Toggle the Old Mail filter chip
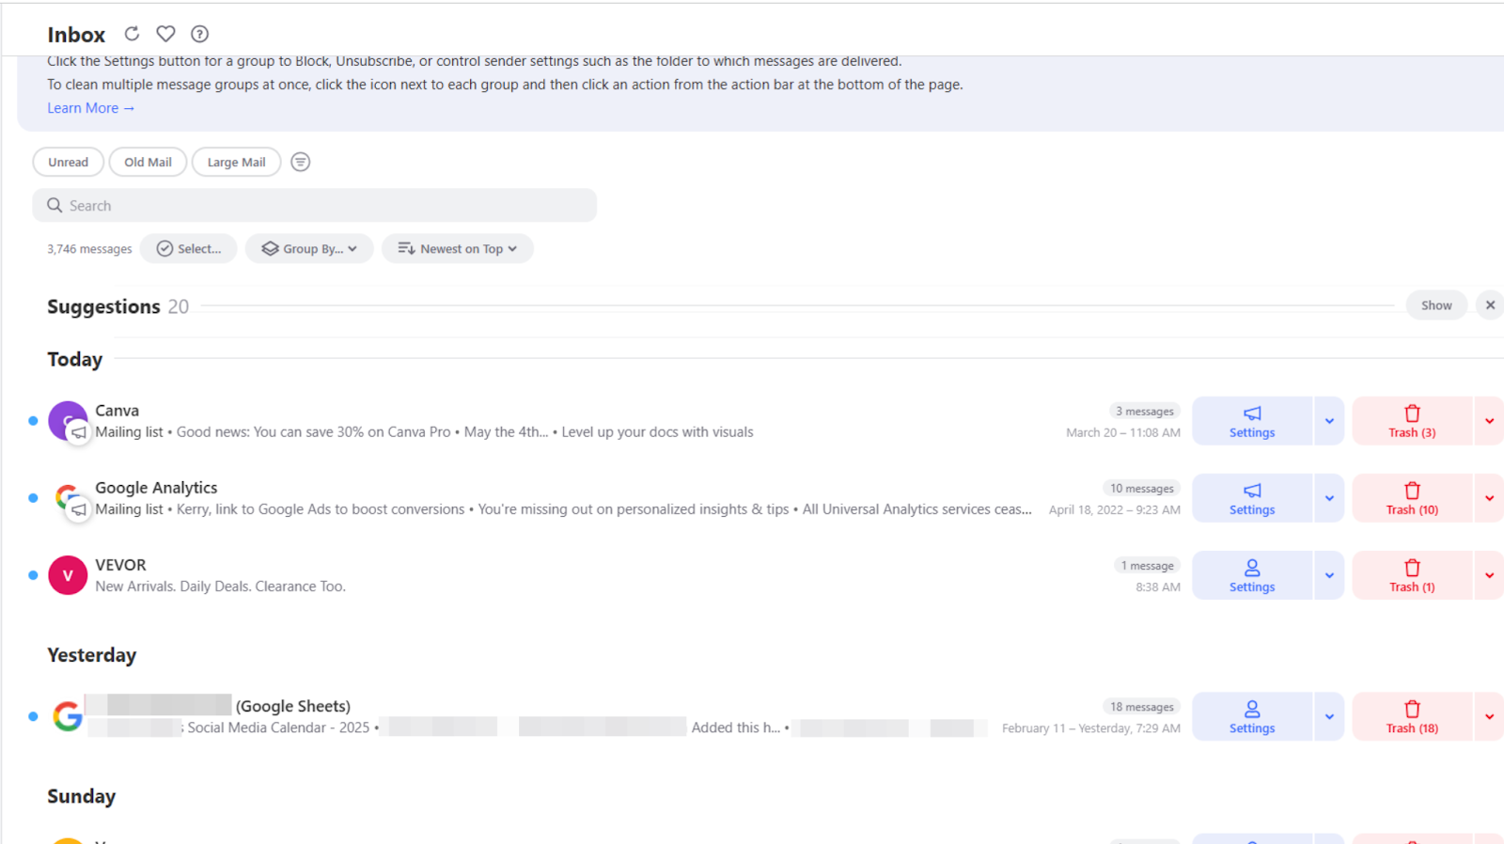The width and height of the screenshot is (1504, 844). click(148, 162)
